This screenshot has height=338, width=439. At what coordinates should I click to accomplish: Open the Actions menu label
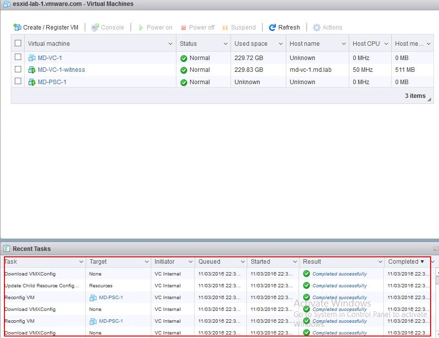tap(333, 28)
